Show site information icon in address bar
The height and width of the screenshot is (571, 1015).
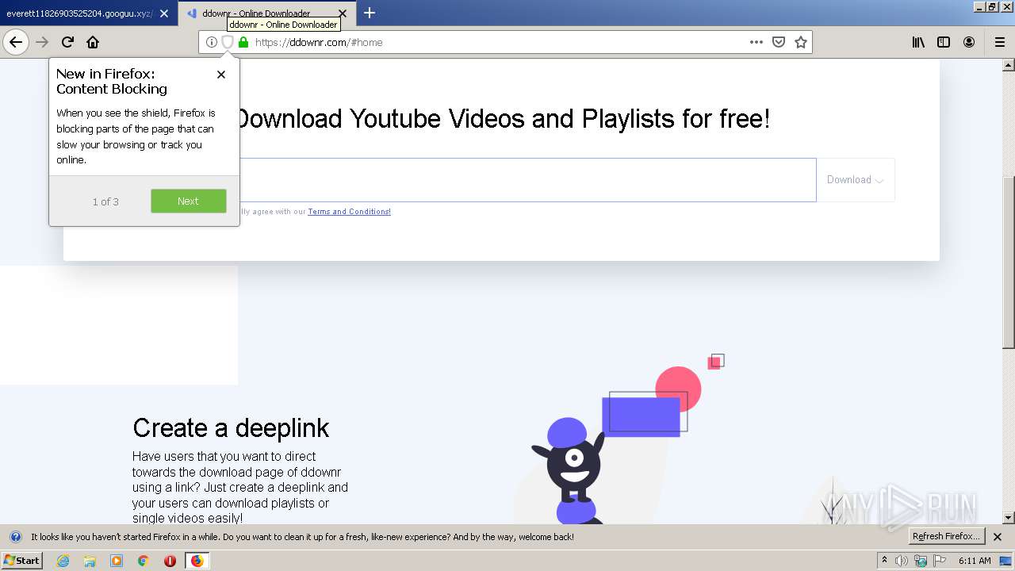(211, 42)
